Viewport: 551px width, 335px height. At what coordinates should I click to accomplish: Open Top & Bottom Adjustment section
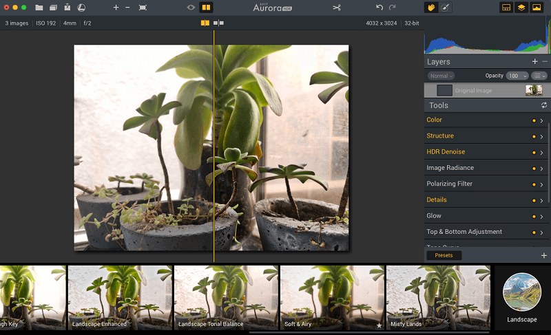[x=486, y=232]
